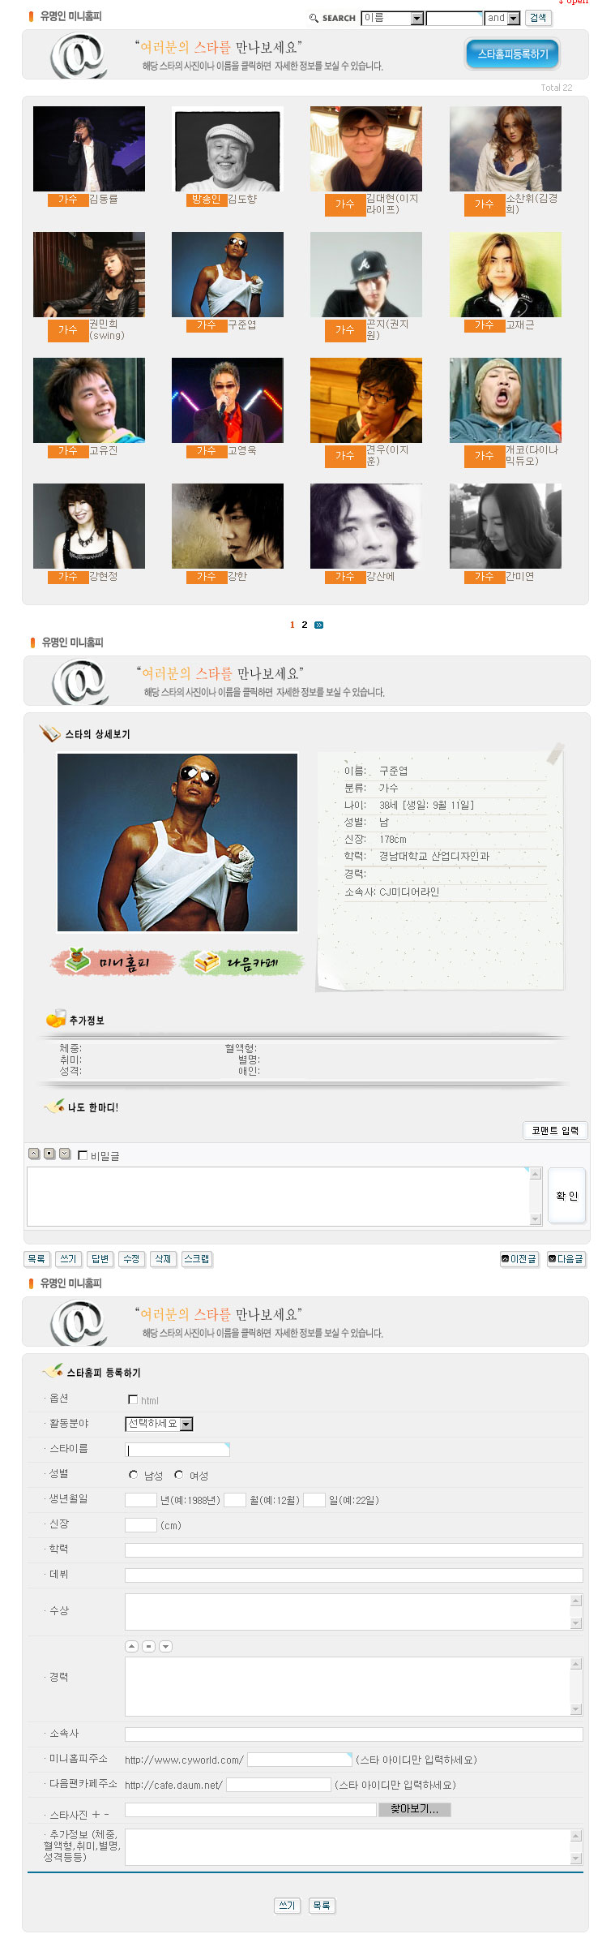Image resolution: width=615 pixels, height=1947 pixels.
Task: Open the and condition dropdown
Action: [x=502, y=18]
